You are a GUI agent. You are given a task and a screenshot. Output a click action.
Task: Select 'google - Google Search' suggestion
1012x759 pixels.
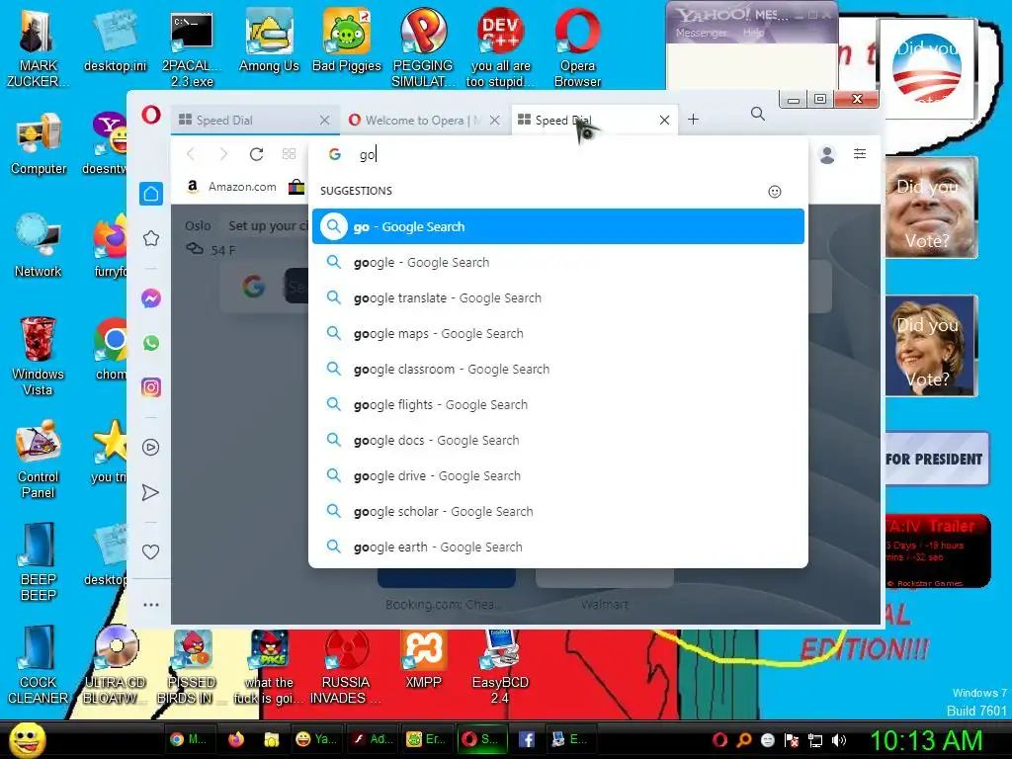[558, 263]
